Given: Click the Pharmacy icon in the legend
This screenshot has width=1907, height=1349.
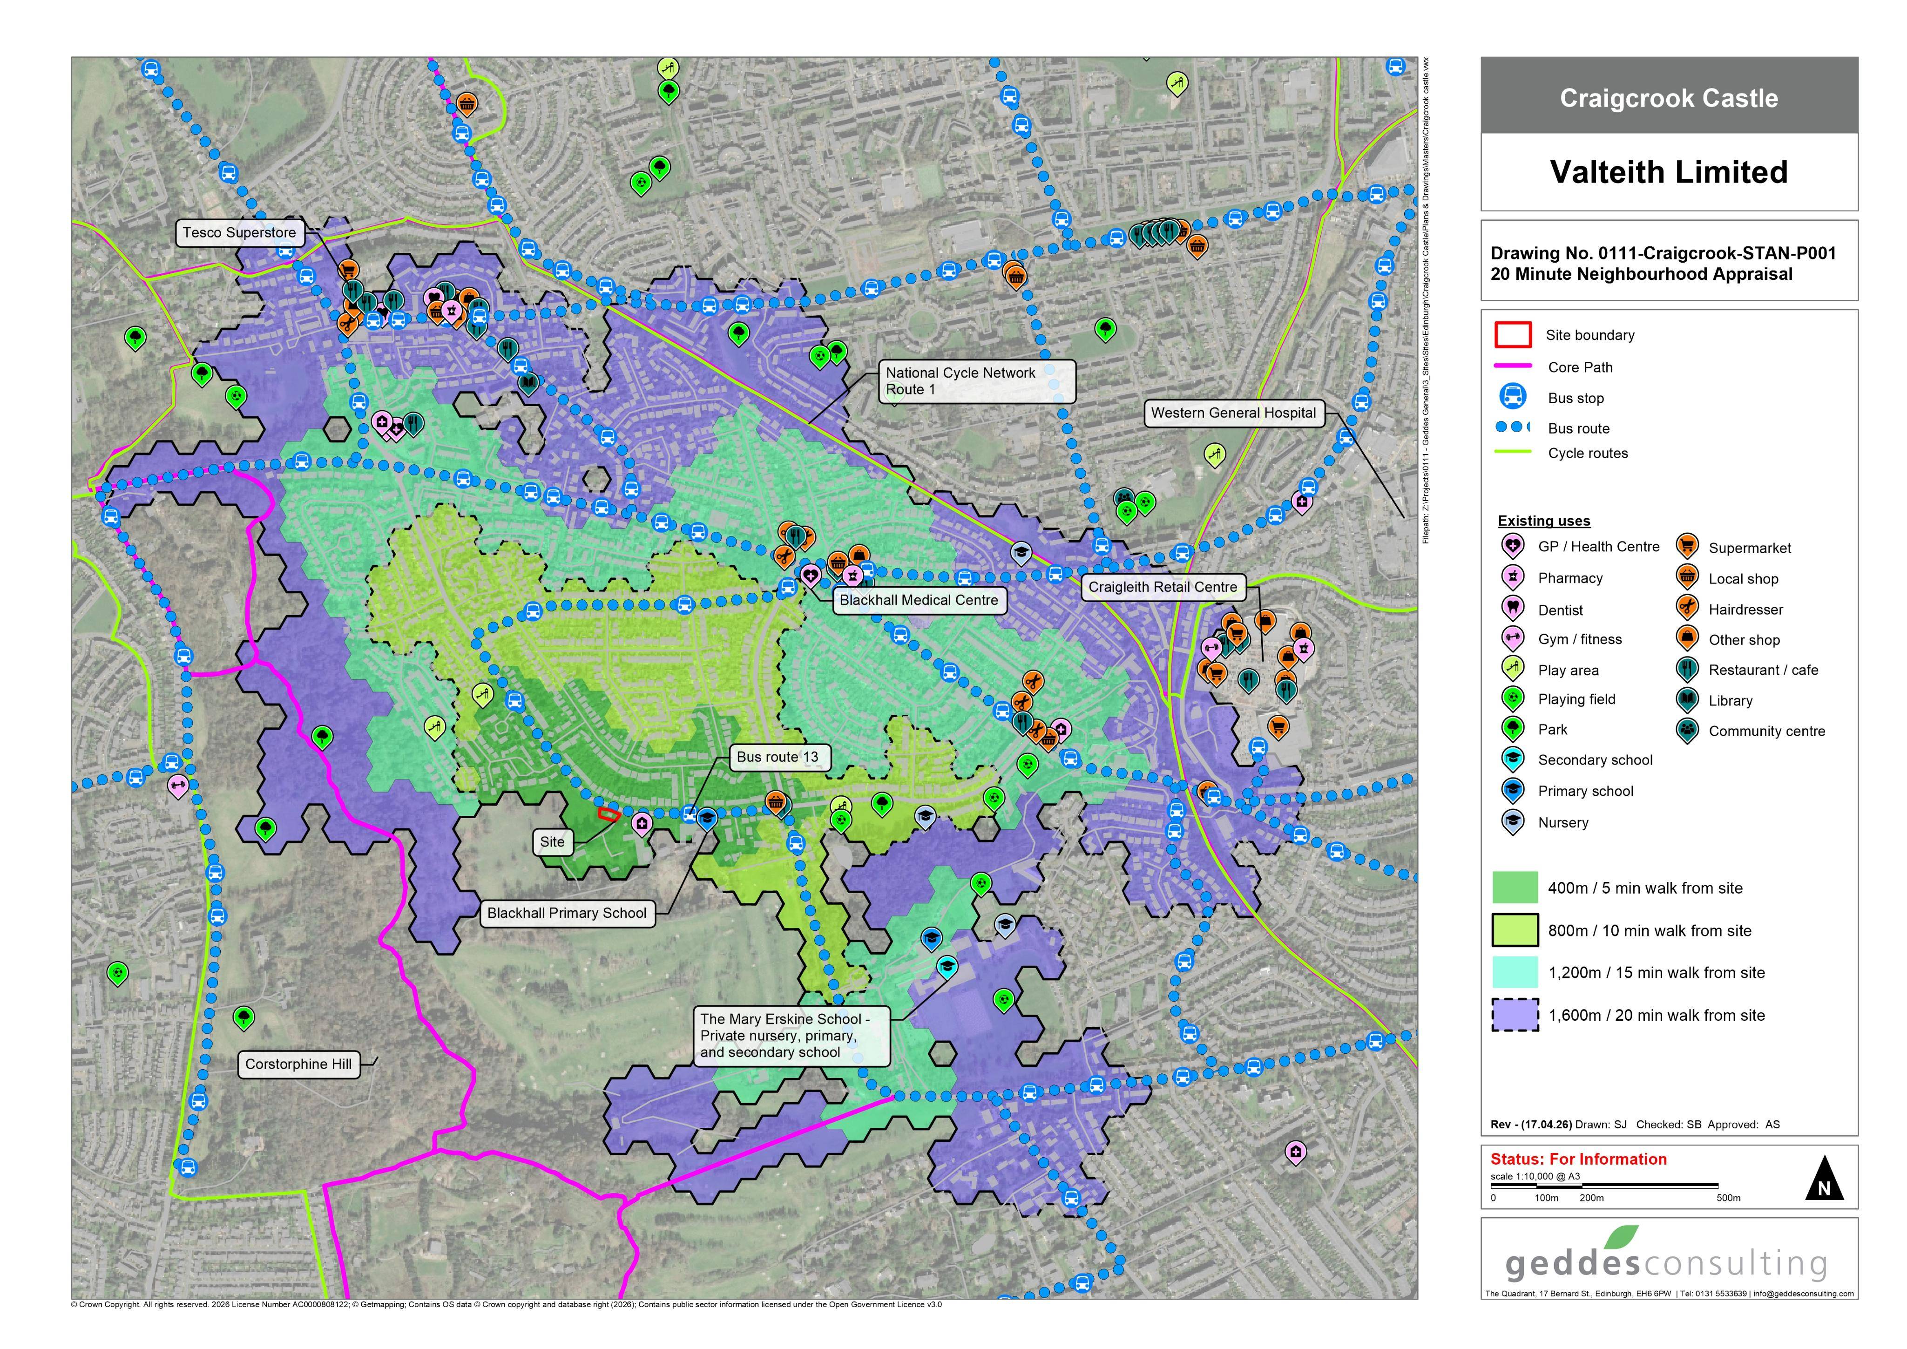Looking at the screenshot, I should pyautogui.click(x=1513, y=577).
